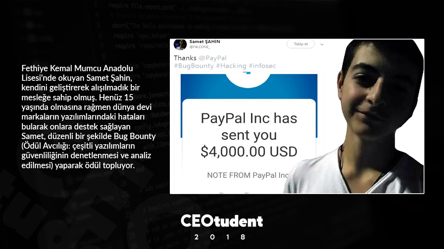Screen dimensions: 444x249
Task: Click the boy's cutout photo
Action: pos(355,116)
